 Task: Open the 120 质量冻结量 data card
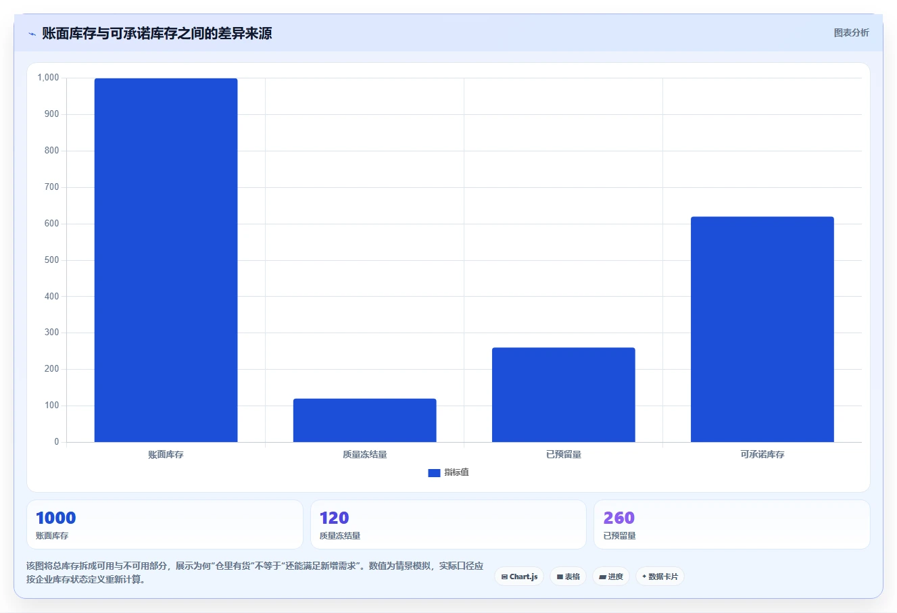(x=448, y=524)
